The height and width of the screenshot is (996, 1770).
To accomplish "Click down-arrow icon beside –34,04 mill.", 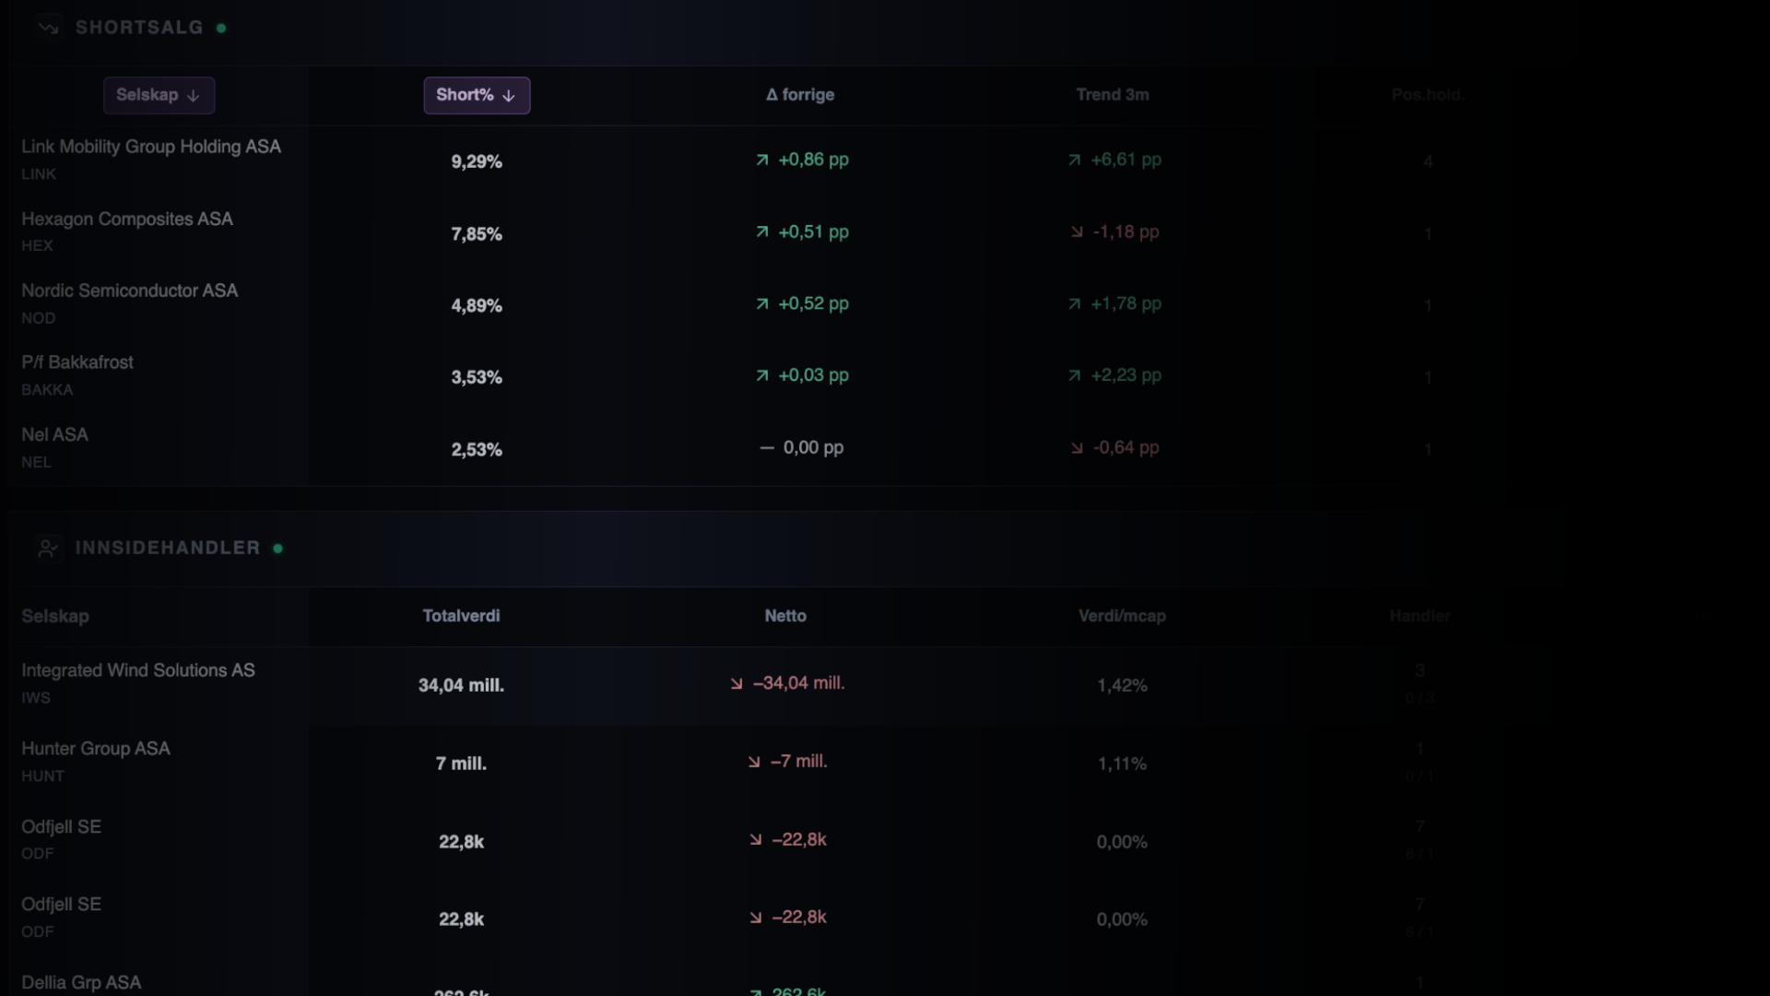I will 737,683.
